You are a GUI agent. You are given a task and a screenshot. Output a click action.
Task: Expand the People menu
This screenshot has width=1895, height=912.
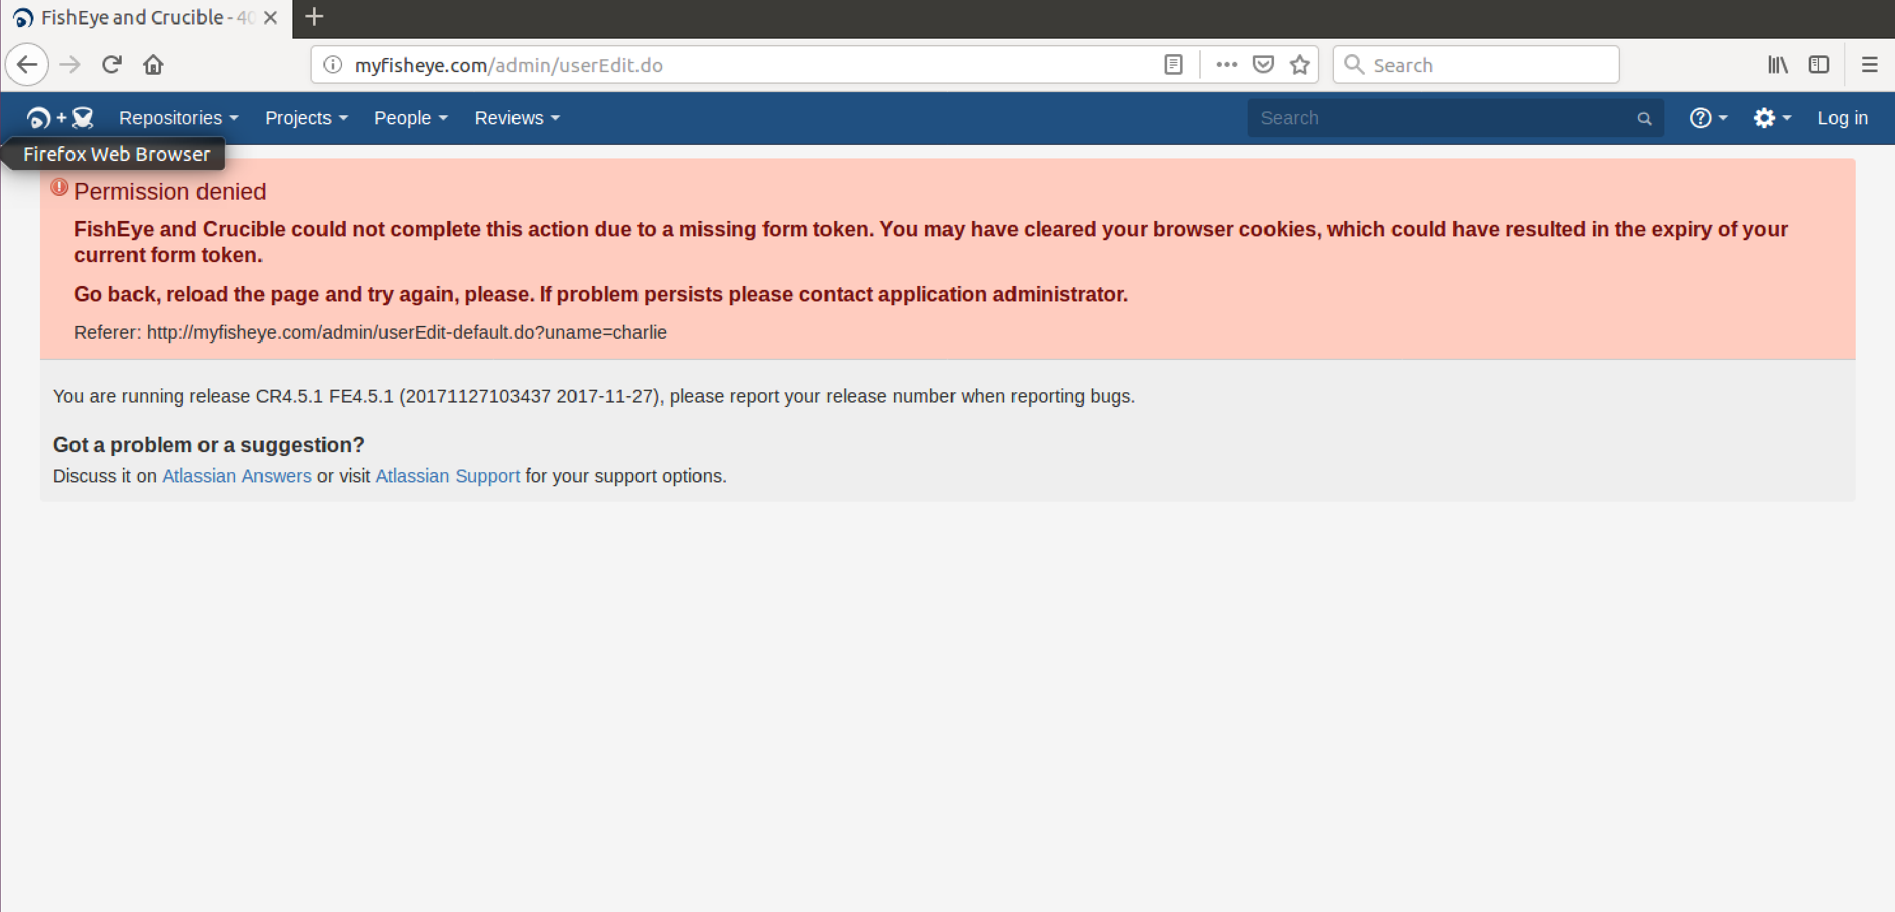pos(410,118)
